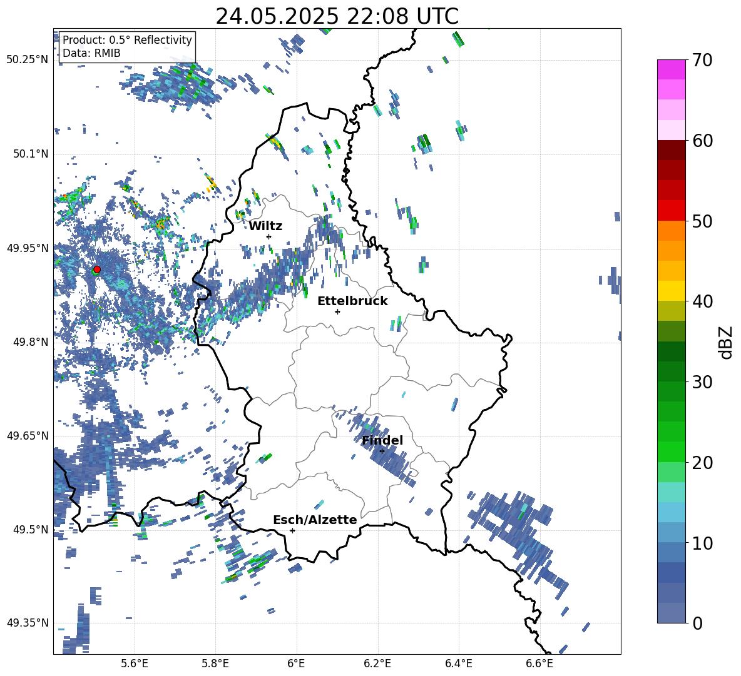Screen dimensions: 741x676
Task: Click the dark green 30 dBZ colorbar swatch
Action: [x=671, y=371]
